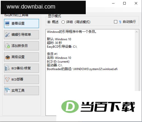Click the gear-plus icon beside 添加新条目
142x122 pixels.
point(7,46)
